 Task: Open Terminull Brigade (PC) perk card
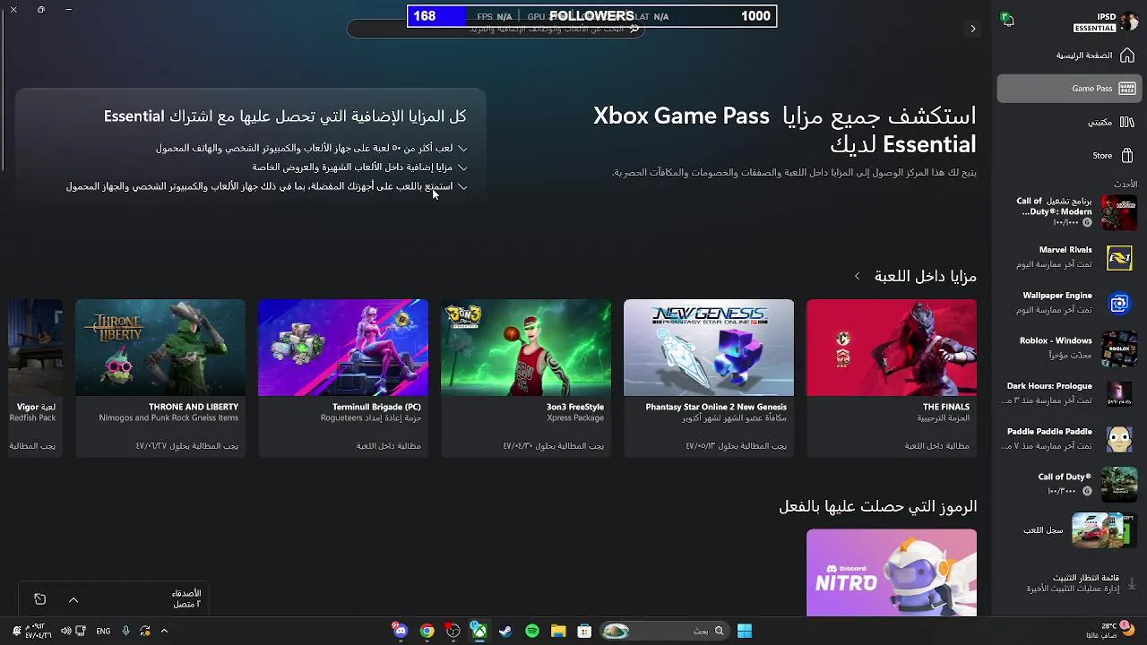[x=343, y=378]
